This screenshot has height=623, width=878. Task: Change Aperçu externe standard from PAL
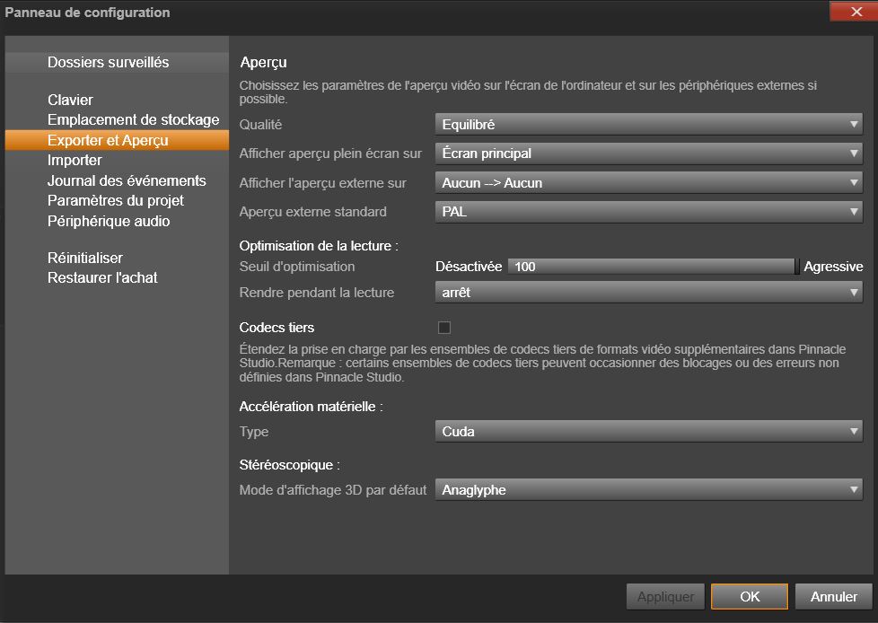tap(648, 212)
